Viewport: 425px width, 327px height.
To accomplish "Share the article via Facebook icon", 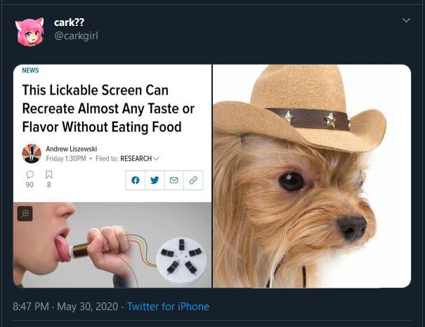I will (136, 180).
